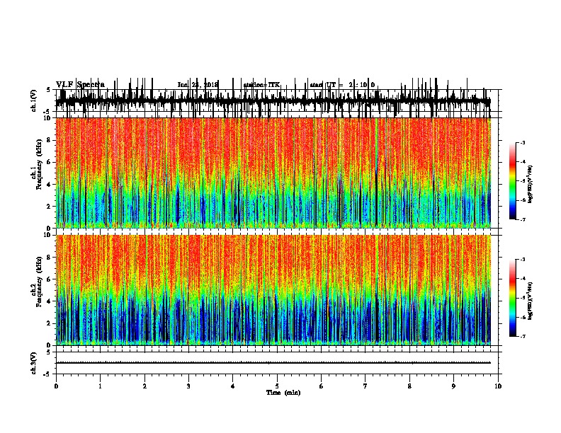The height and width of the screenshot is (433, 561).
Task: Click the ch.1 spectrogram color bar
Action: [512, 181]
